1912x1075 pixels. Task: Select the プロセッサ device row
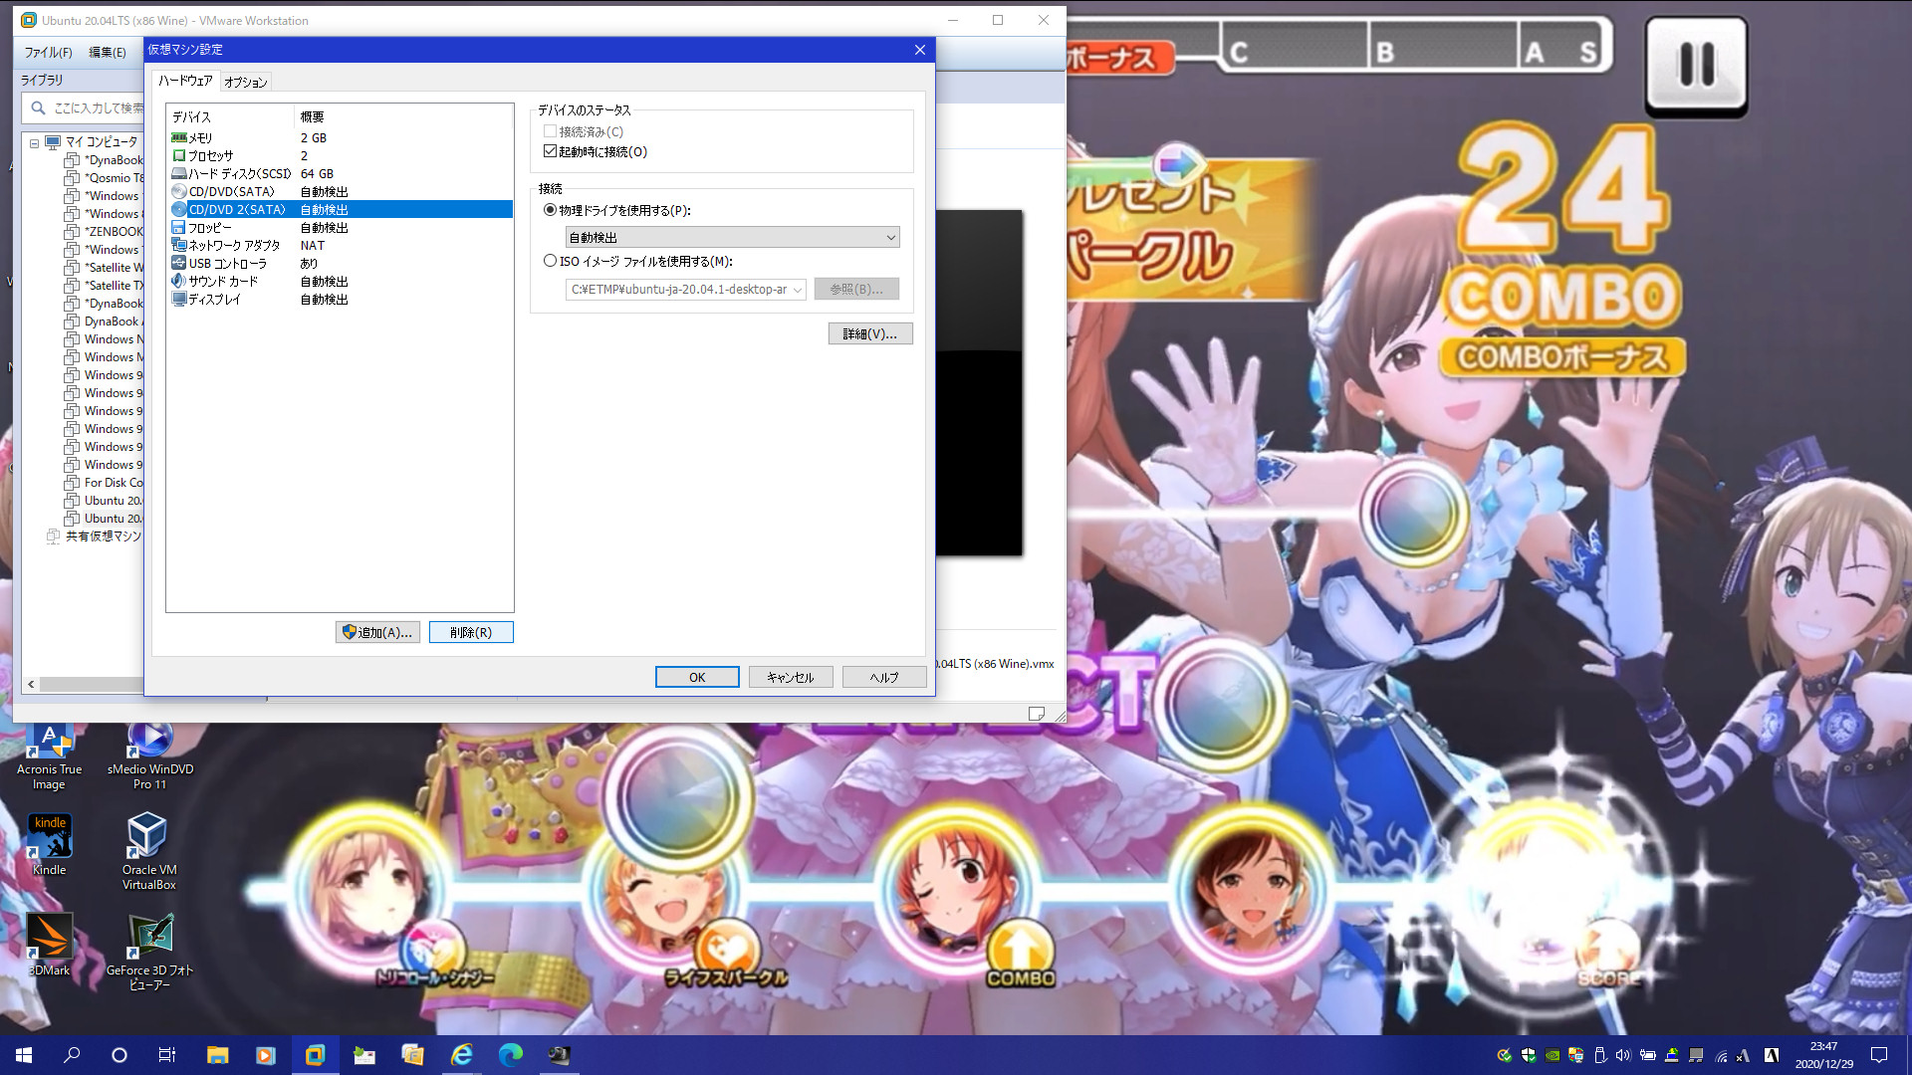click(x=340, y=155)
